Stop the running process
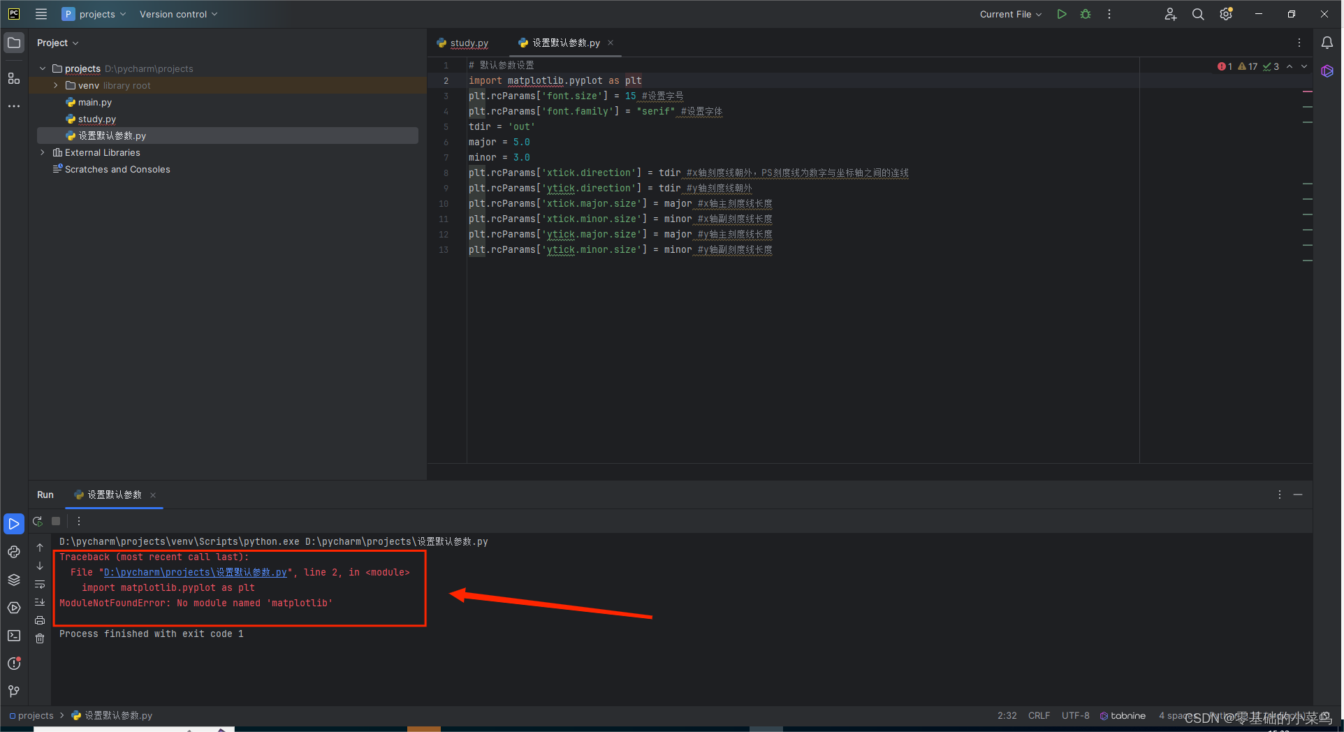Viewport: 1344px width, 732px height. [x=56, y=521]
